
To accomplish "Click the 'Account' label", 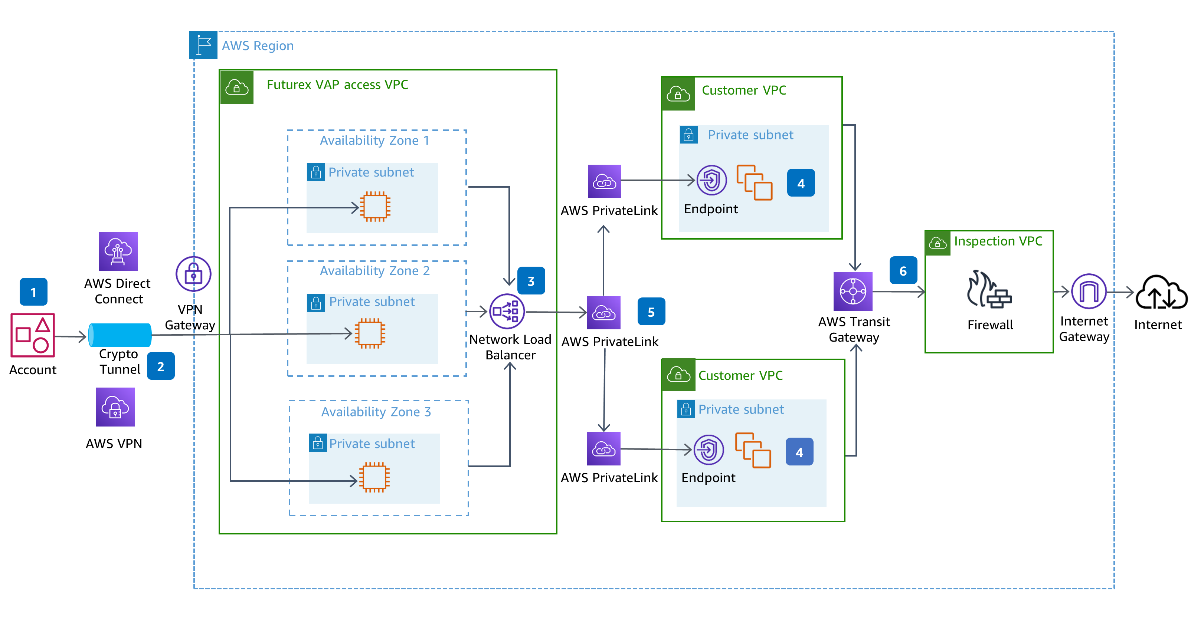I will pos(33,369).
